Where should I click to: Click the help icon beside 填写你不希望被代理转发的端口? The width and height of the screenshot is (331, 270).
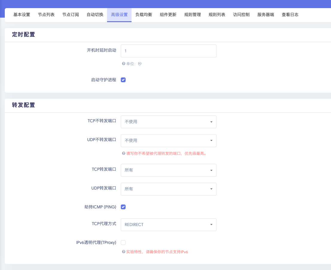(x=123, y=153)
